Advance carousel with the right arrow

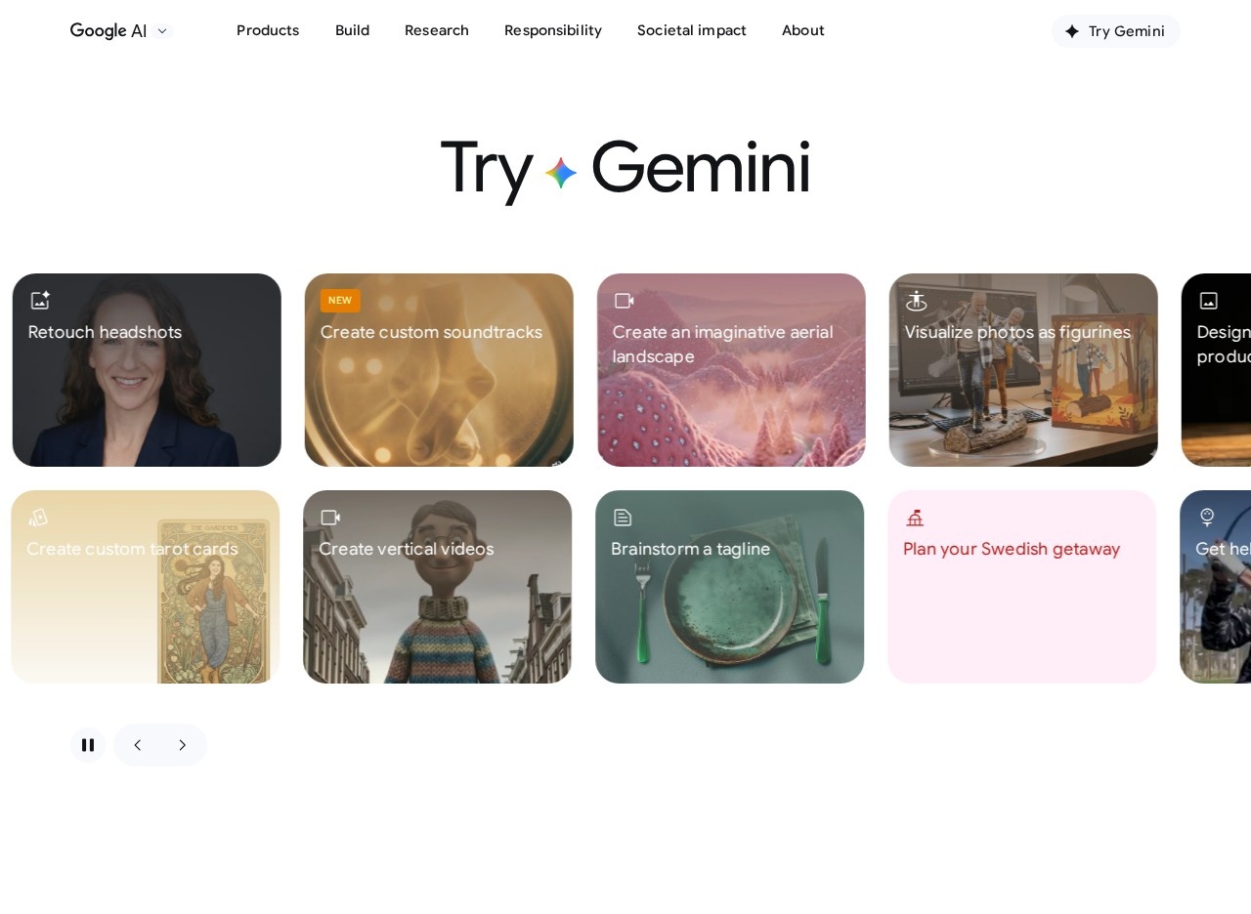(x=182, y=745)
